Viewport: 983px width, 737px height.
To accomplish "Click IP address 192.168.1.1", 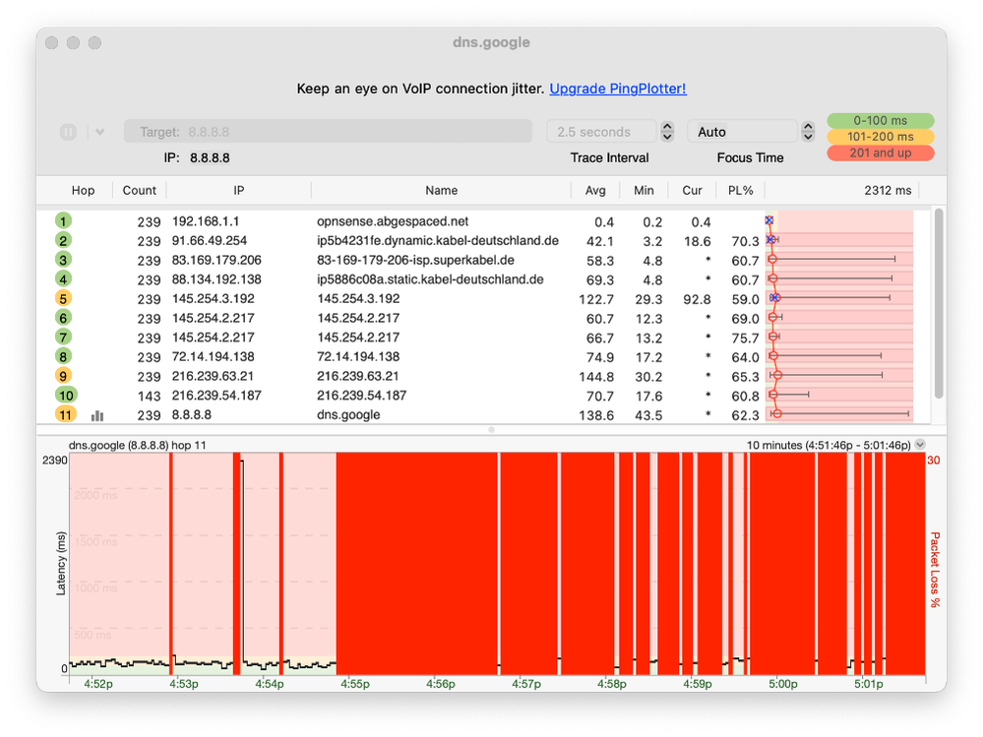I will point(206,221).
